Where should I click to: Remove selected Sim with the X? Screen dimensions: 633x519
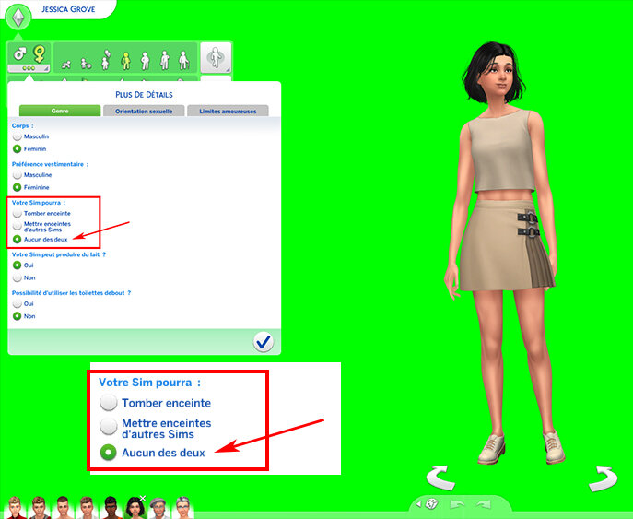[x=143, y=499]
